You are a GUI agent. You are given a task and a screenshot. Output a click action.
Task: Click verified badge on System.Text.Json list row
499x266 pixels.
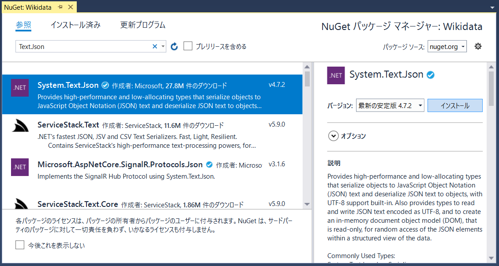[x=105, y=85]
